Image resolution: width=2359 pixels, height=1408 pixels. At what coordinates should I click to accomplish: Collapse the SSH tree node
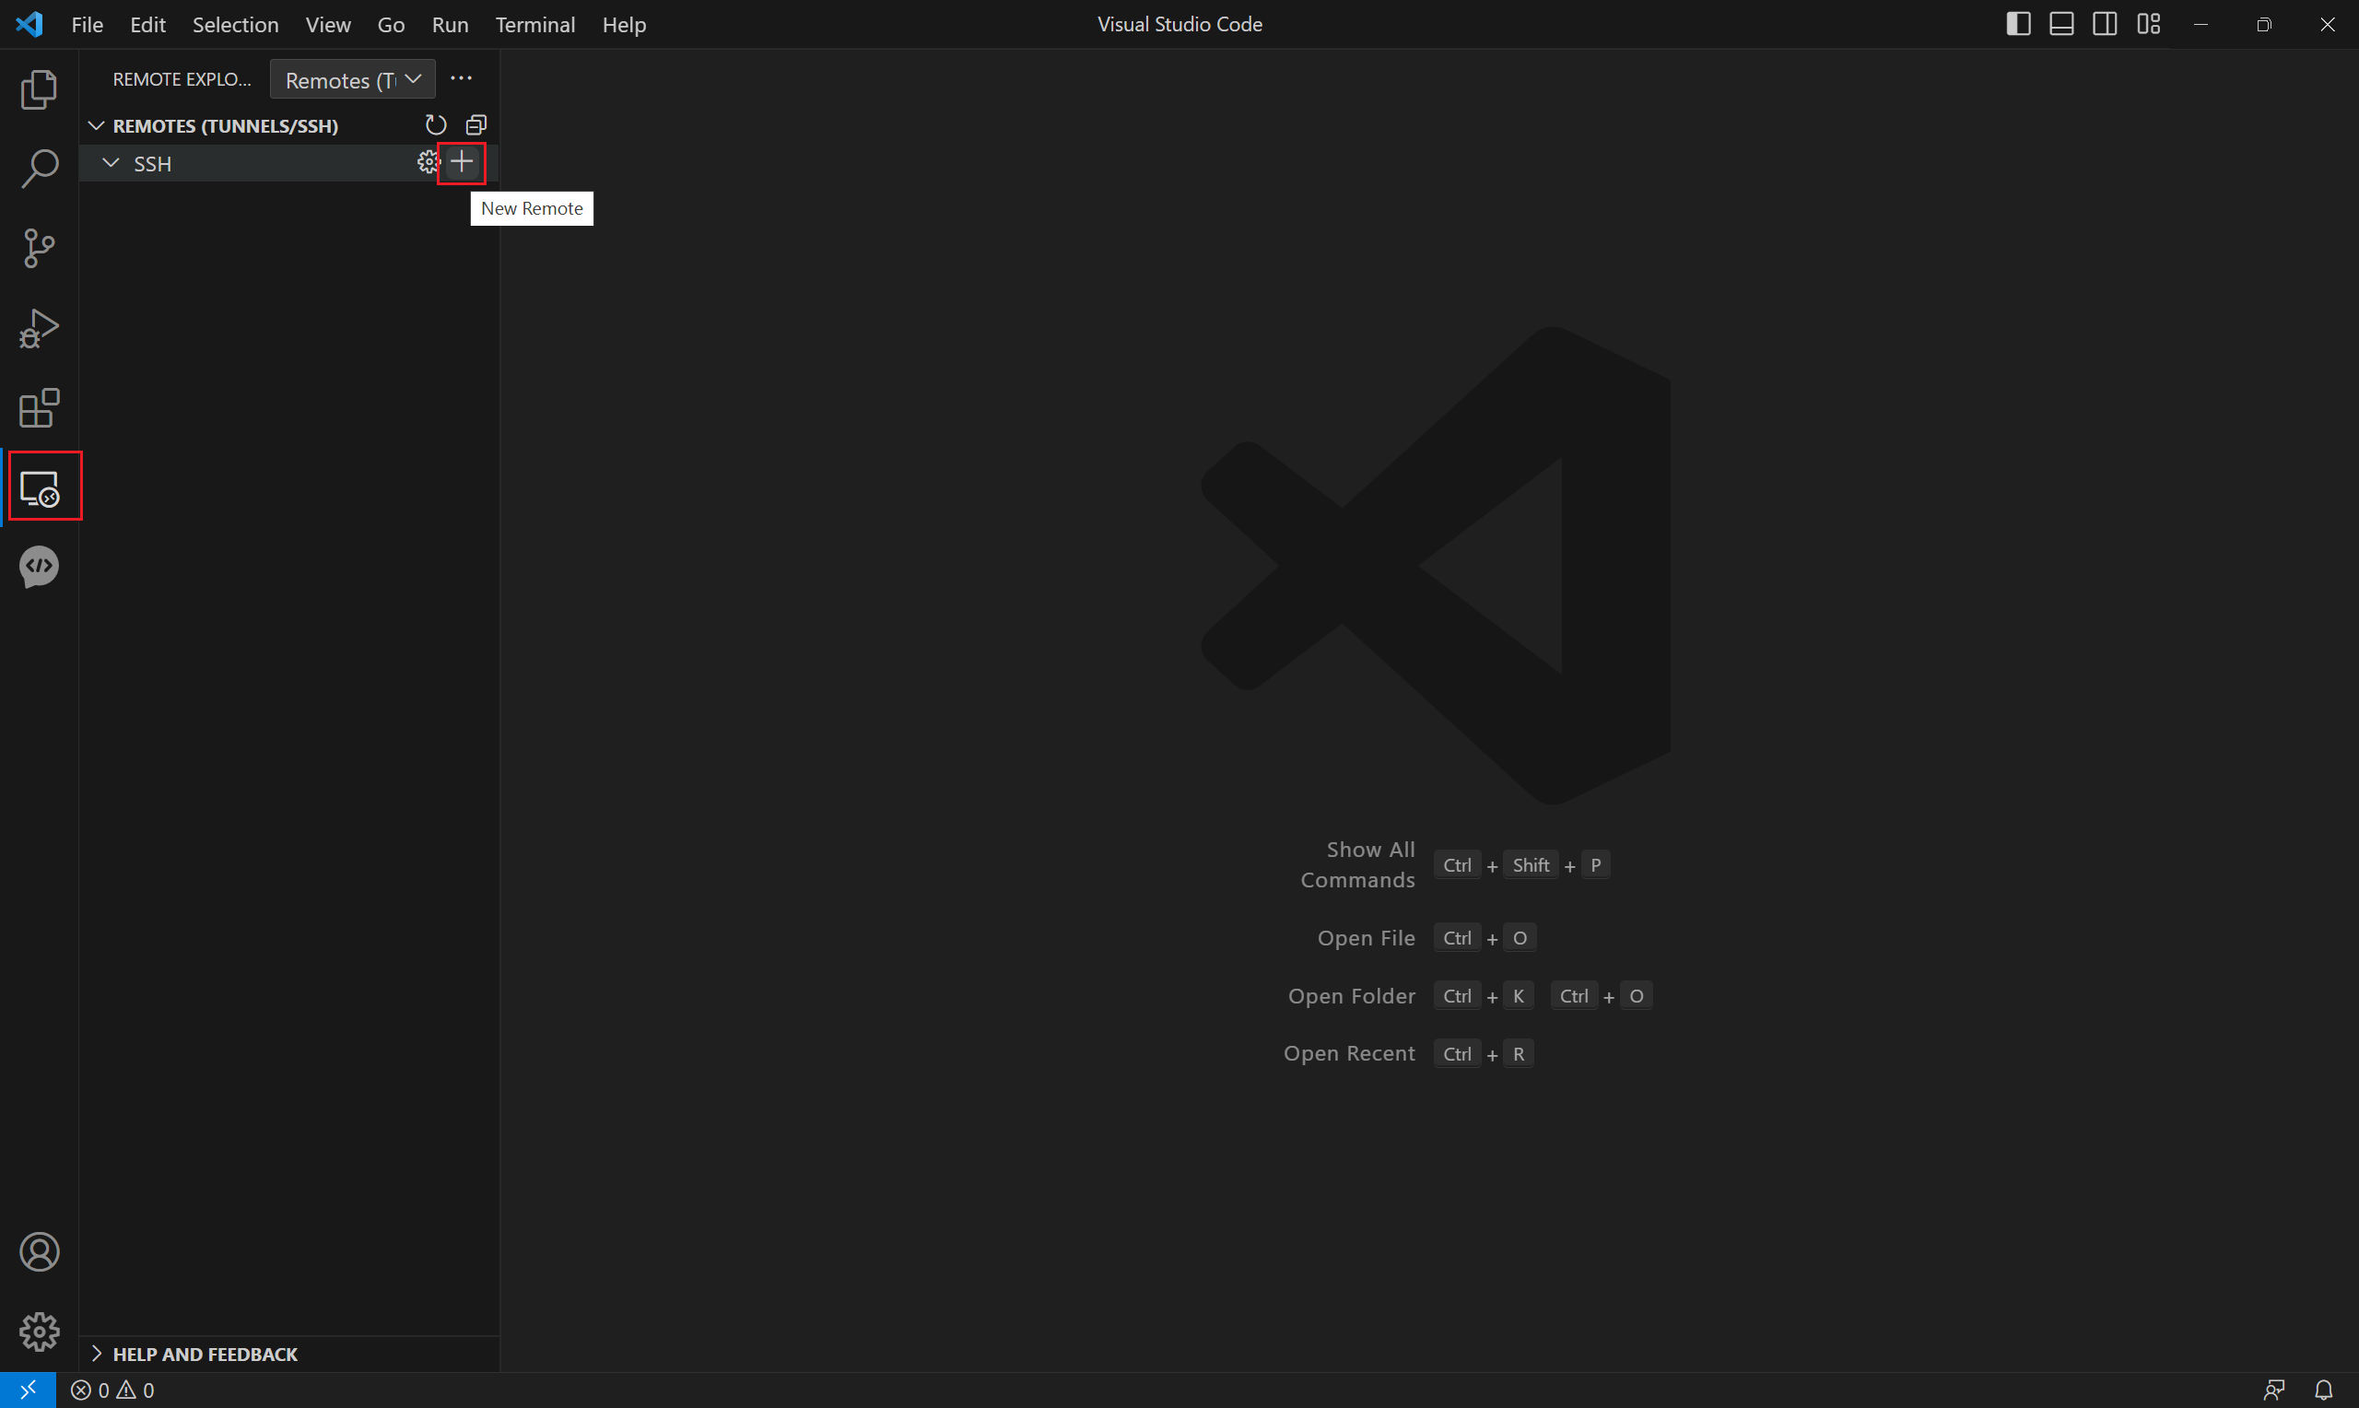[111, 163]
